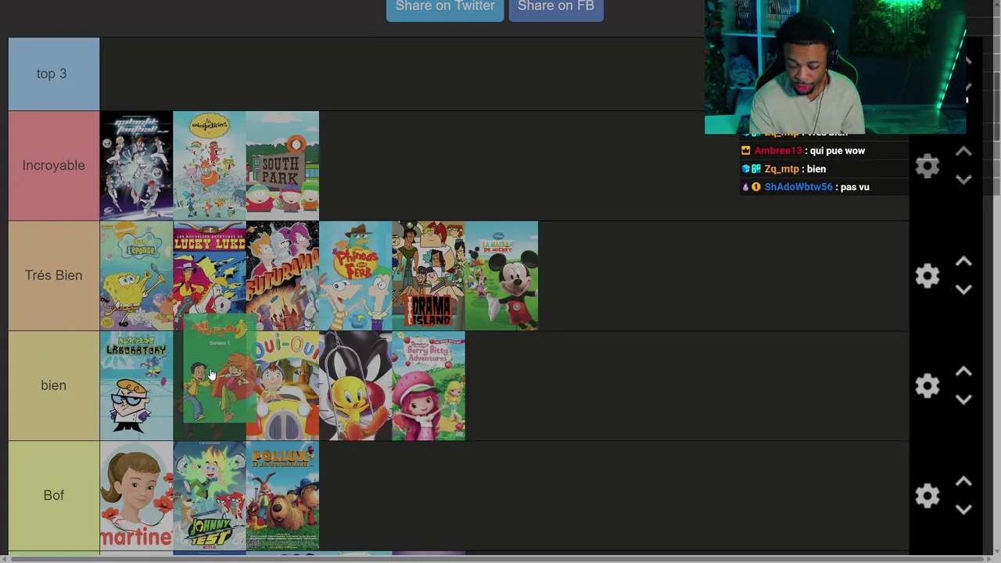Screen dimensions: 1001x563
Task: Pick the Dexter's Laboratory poster
Action: 136,385
